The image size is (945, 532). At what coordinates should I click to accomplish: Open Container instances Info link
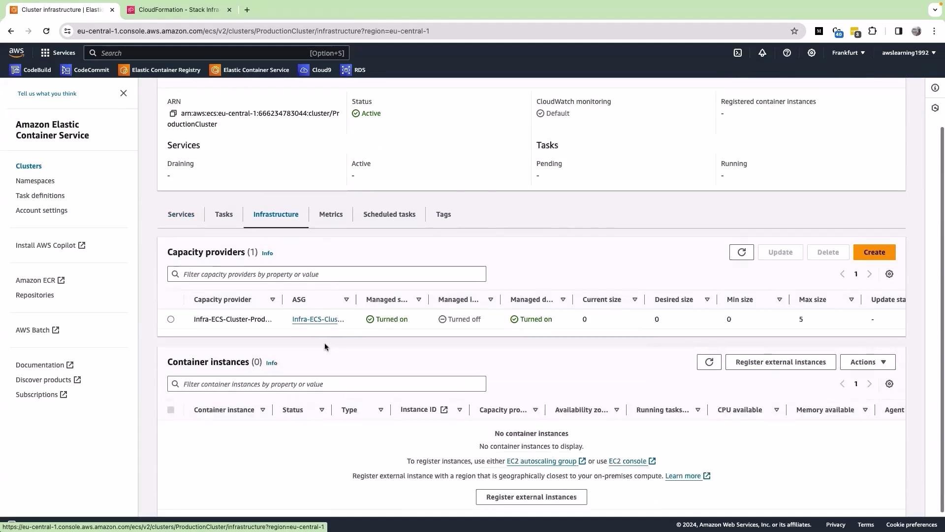pos(271,363)
